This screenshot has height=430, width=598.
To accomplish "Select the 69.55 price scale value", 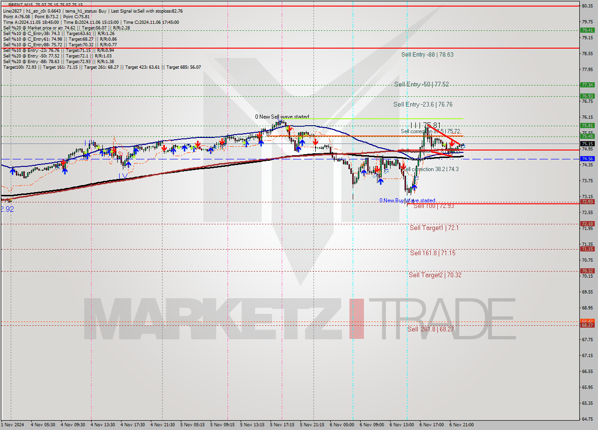I will (x=587, y=292).
